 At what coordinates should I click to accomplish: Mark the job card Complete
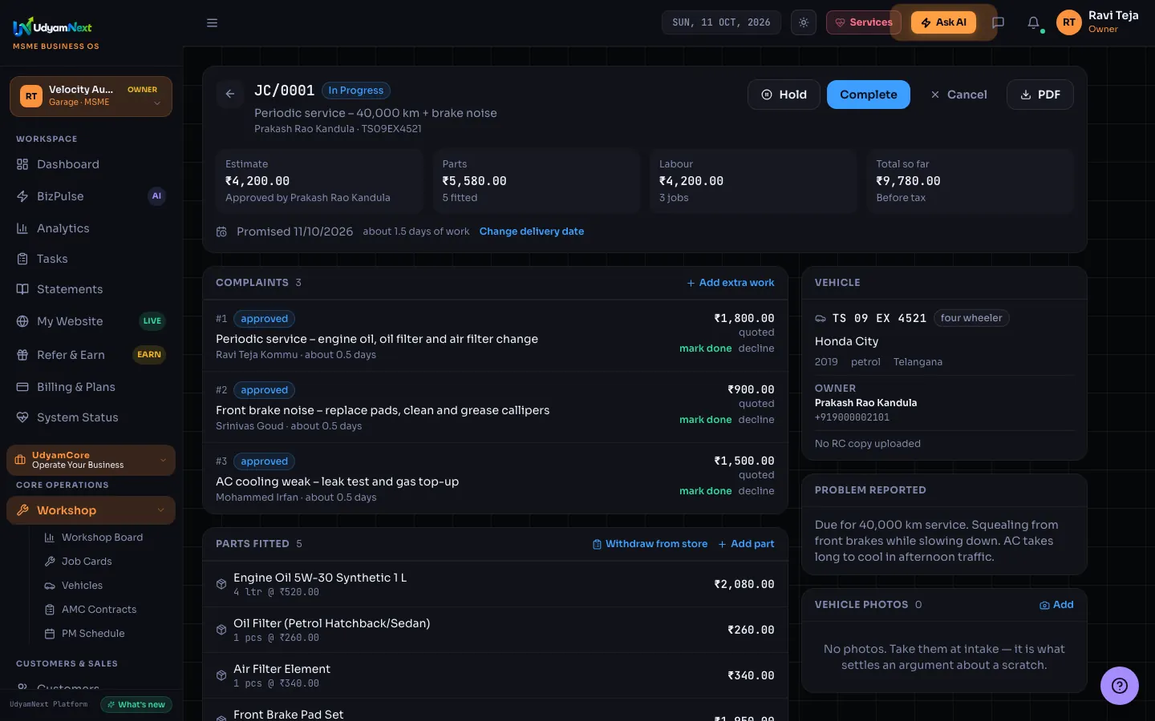(869, 95)
